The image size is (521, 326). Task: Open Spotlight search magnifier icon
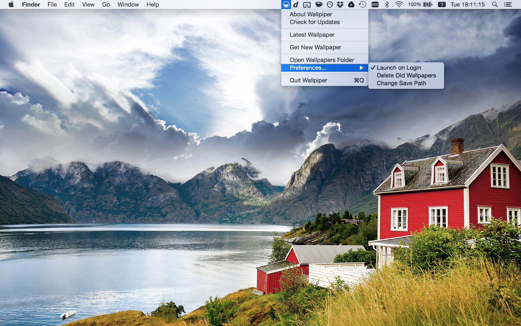495,5
